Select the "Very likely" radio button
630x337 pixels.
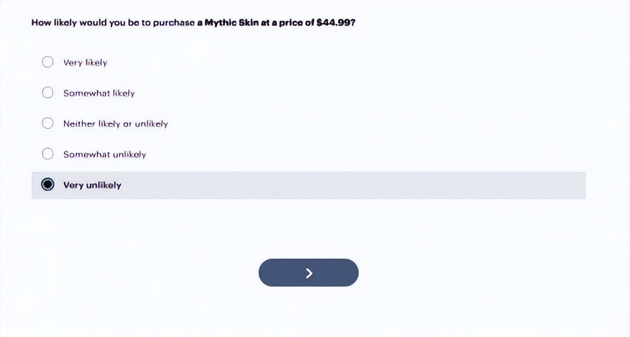48,62
